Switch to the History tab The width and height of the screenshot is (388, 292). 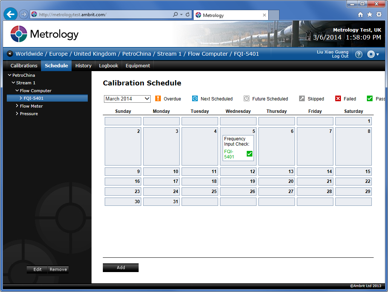(83, 65)
